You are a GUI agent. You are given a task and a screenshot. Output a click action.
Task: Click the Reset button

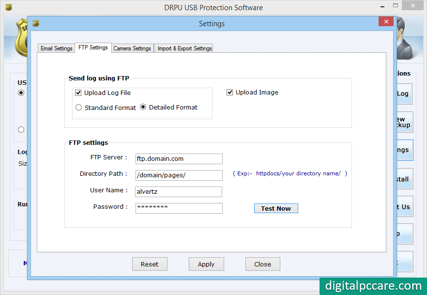pos(150,264)
